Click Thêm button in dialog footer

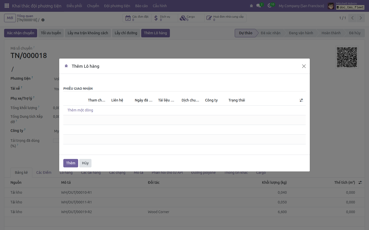tap(71, 163)
